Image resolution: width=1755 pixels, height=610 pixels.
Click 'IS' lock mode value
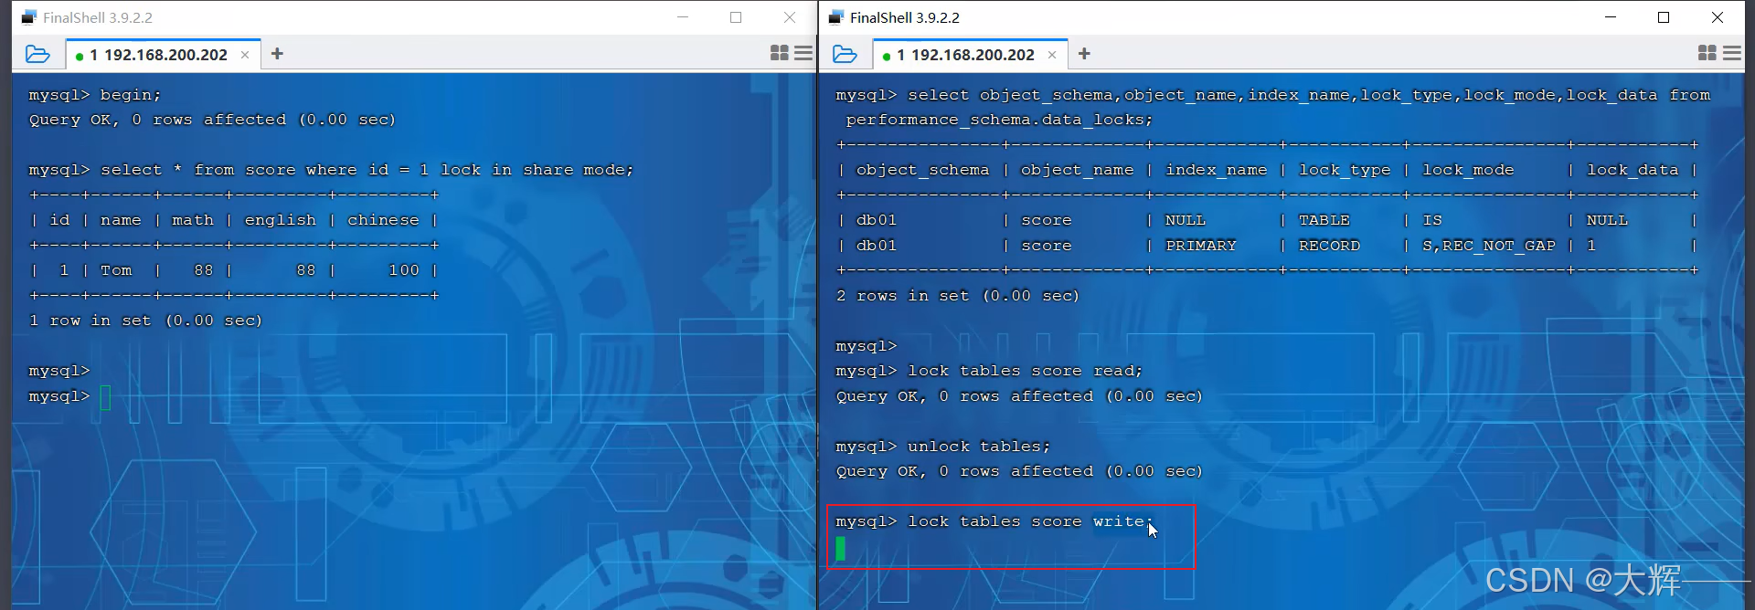tap(1432, 220)
